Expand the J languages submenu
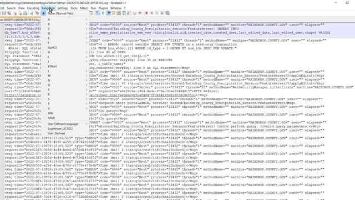Image resolution: width=355 pixels, height=200 pixels. [65, 62]
